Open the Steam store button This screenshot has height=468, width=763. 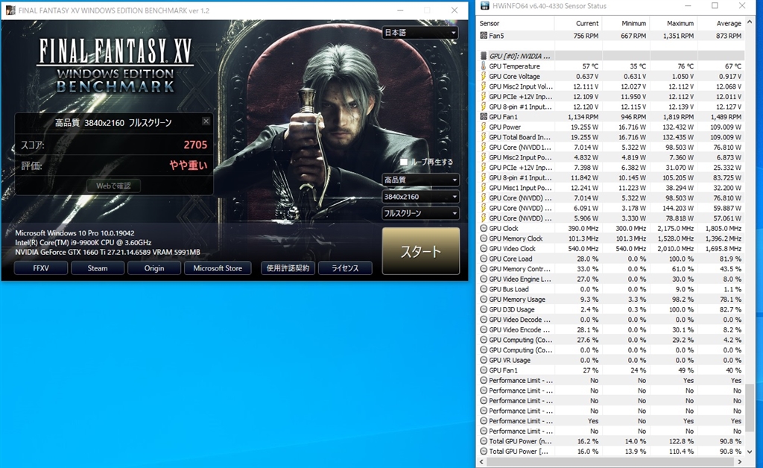tap(98, 268)
